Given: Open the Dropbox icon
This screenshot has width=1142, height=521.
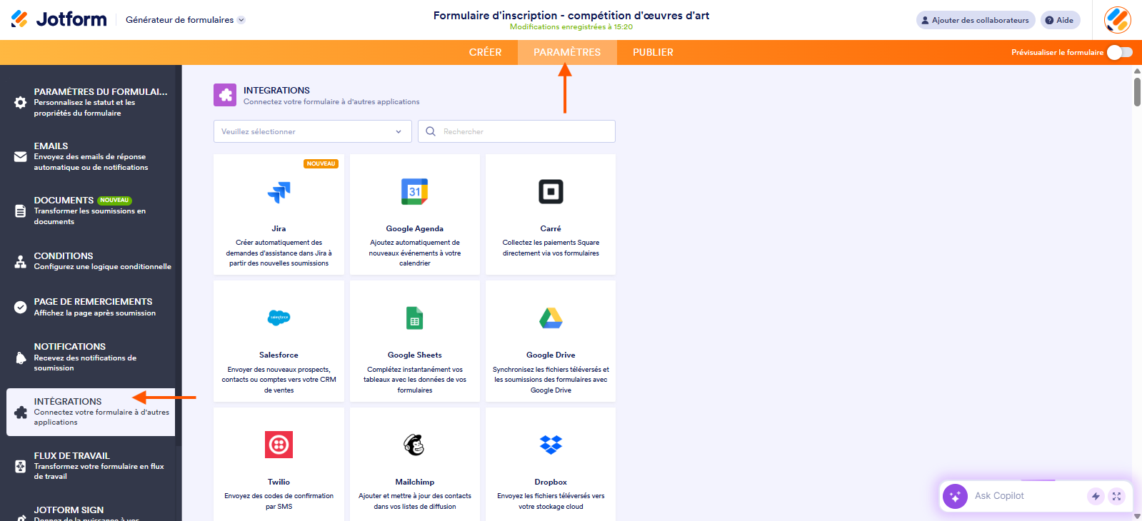Looking at the screenshot, I should [x=551, y=445].
